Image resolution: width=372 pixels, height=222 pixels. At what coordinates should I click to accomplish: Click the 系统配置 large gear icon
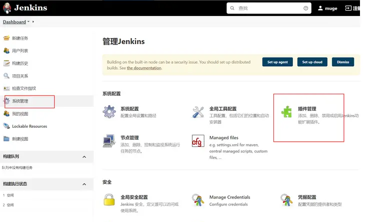[x=109, y=112]
